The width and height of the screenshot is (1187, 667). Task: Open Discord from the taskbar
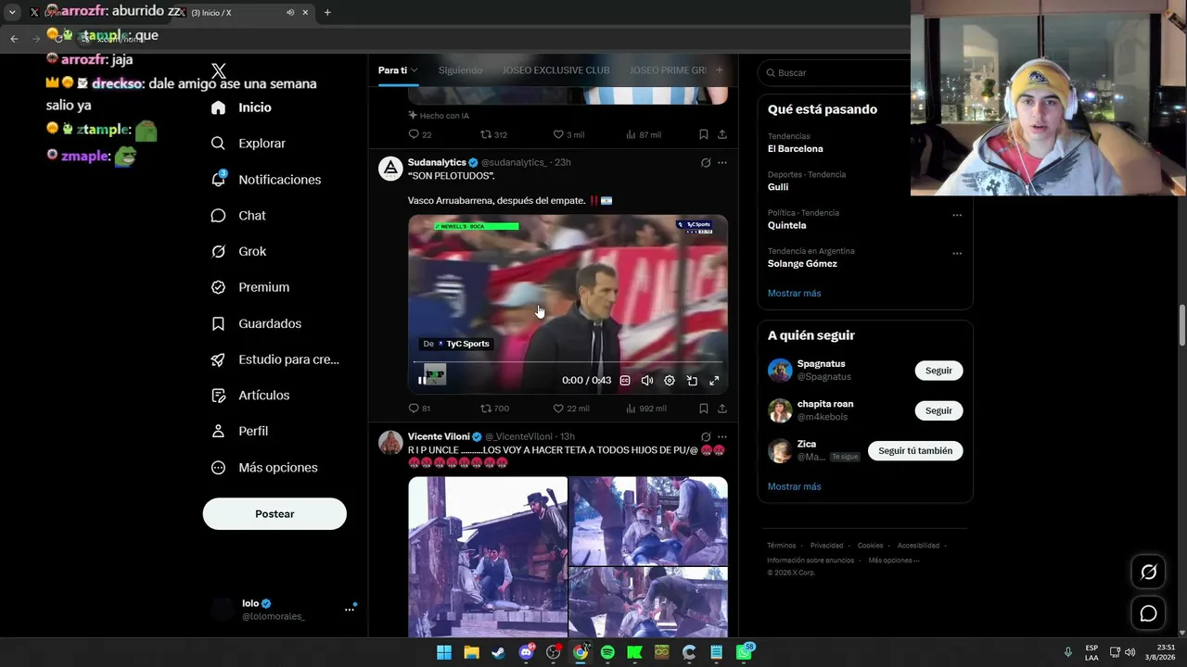526,652
